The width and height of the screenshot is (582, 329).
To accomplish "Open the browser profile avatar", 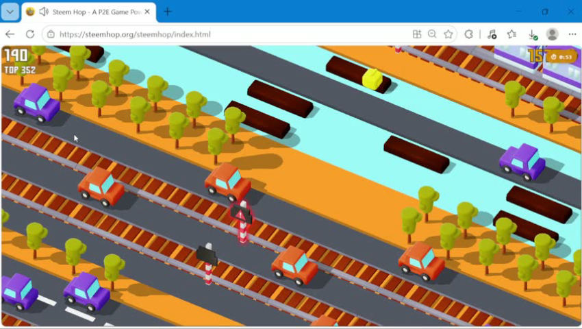I will (553, 34).
